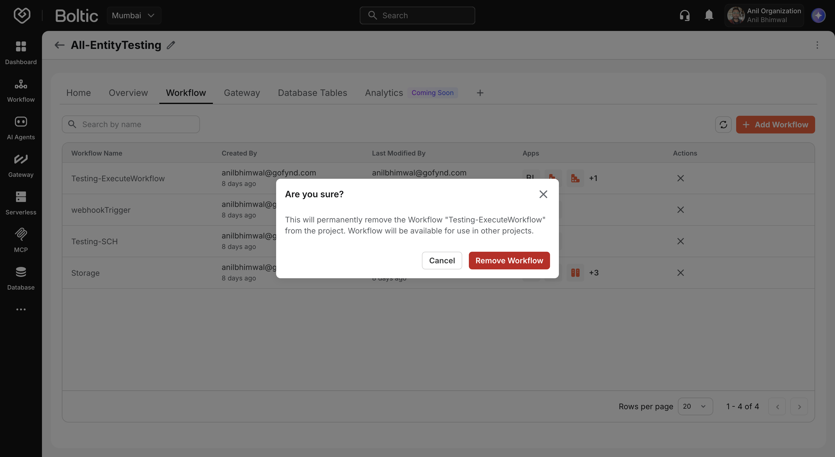835x457 pixels.
Task: Click the Apps column header
Action: (x=531, y=153)
